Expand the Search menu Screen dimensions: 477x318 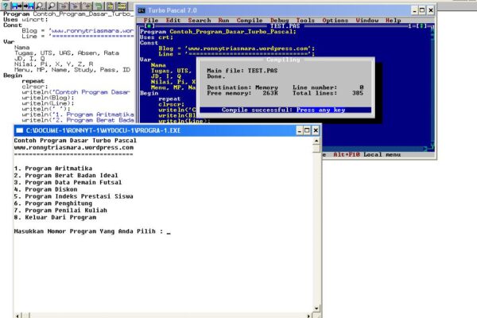point(200,20)
